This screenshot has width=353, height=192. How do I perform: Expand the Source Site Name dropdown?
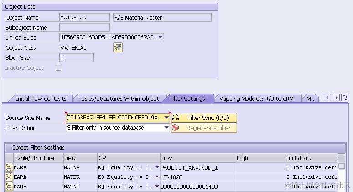166,117
